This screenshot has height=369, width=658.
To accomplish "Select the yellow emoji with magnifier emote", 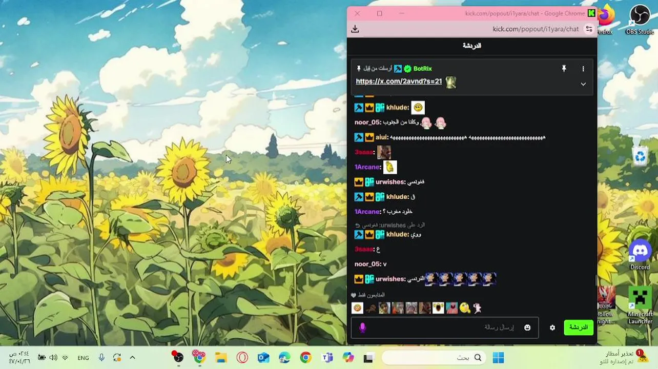I will pos(465,308).
